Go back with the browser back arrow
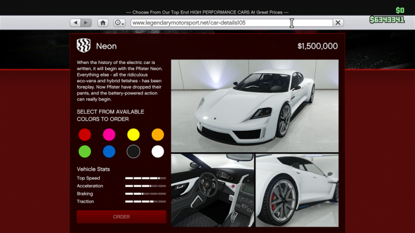415x233 pixels. tap(75, 23)
